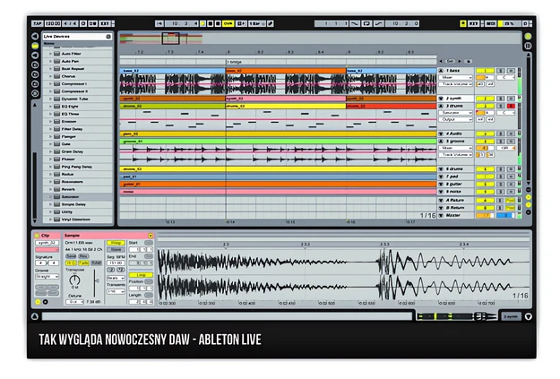Unfold the 2 synth track

pyautogui.click(x=441, y=99)
